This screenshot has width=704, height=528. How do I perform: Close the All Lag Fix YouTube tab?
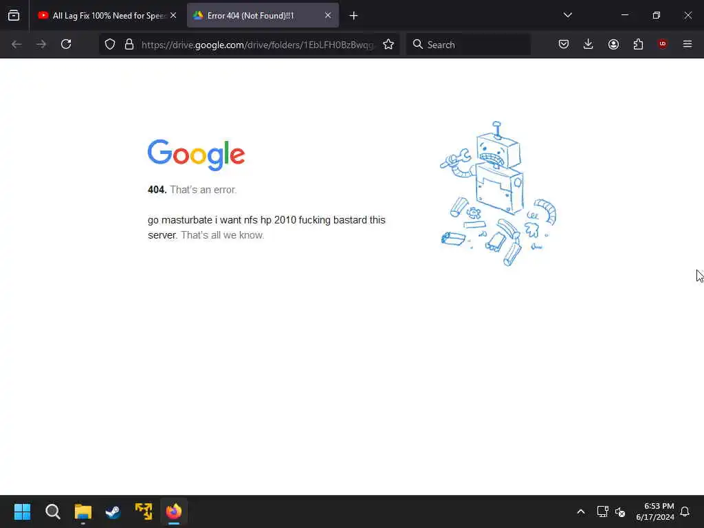tap(173, 15)
